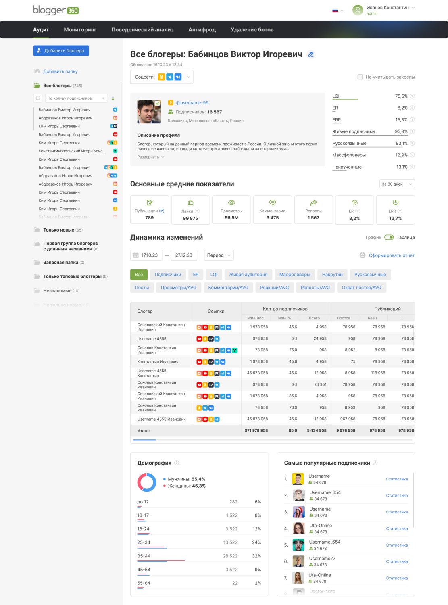
Task: Click the help icon next to LQI
Action: (x=412, y=96)
